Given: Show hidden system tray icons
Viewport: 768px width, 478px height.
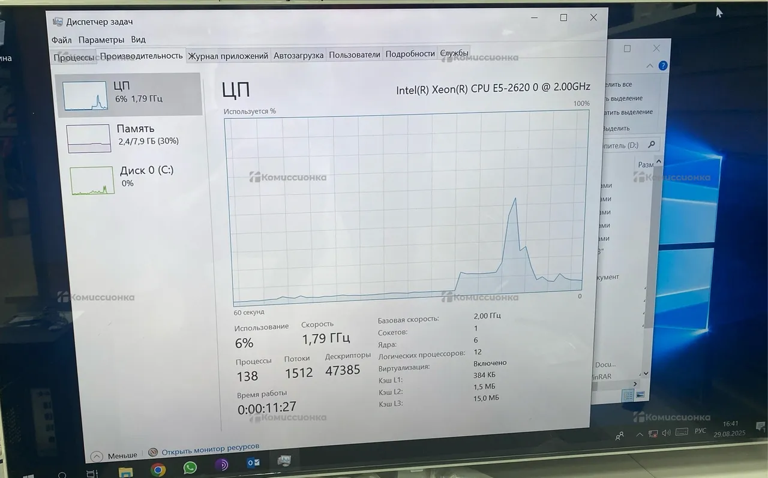Looking at the screenshot, I should [640, 434].
